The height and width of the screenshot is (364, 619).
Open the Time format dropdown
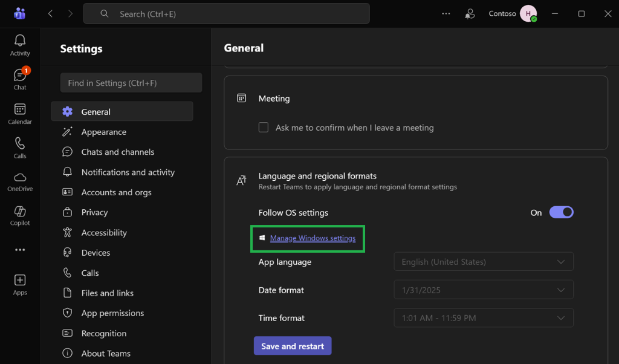[484, 318]
